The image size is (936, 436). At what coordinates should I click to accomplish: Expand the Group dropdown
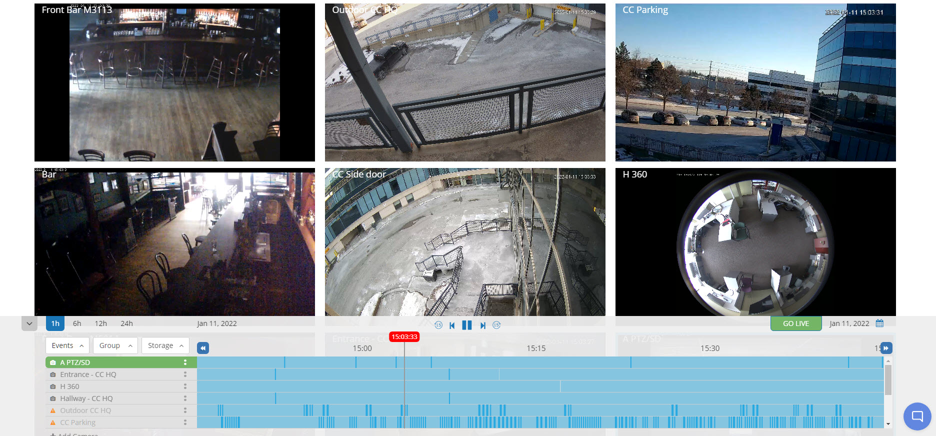115,345
